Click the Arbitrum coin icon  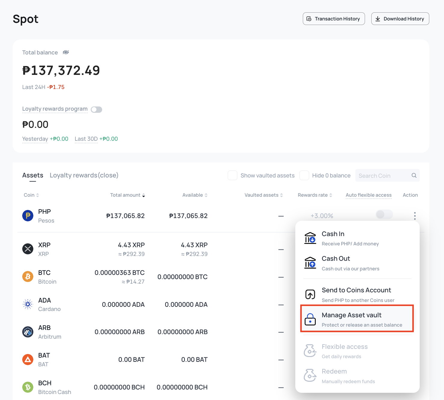pyautogui.click(x=28, y=332)
